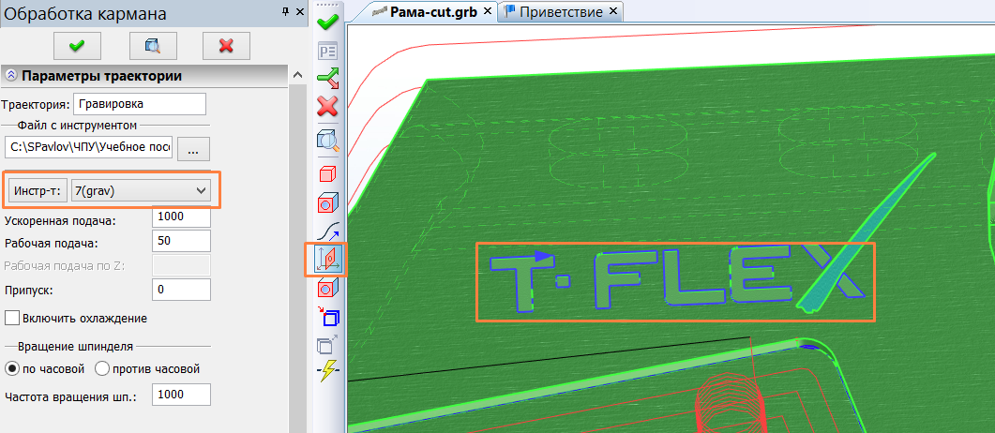Select the curve path with arrow icon
995x433 pixels.
[x=326, y=232]
